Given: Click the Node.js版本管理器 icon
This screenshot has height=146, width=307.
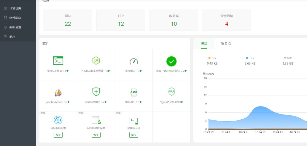Looking at the screenshot, I should click(x=96, y=61).
